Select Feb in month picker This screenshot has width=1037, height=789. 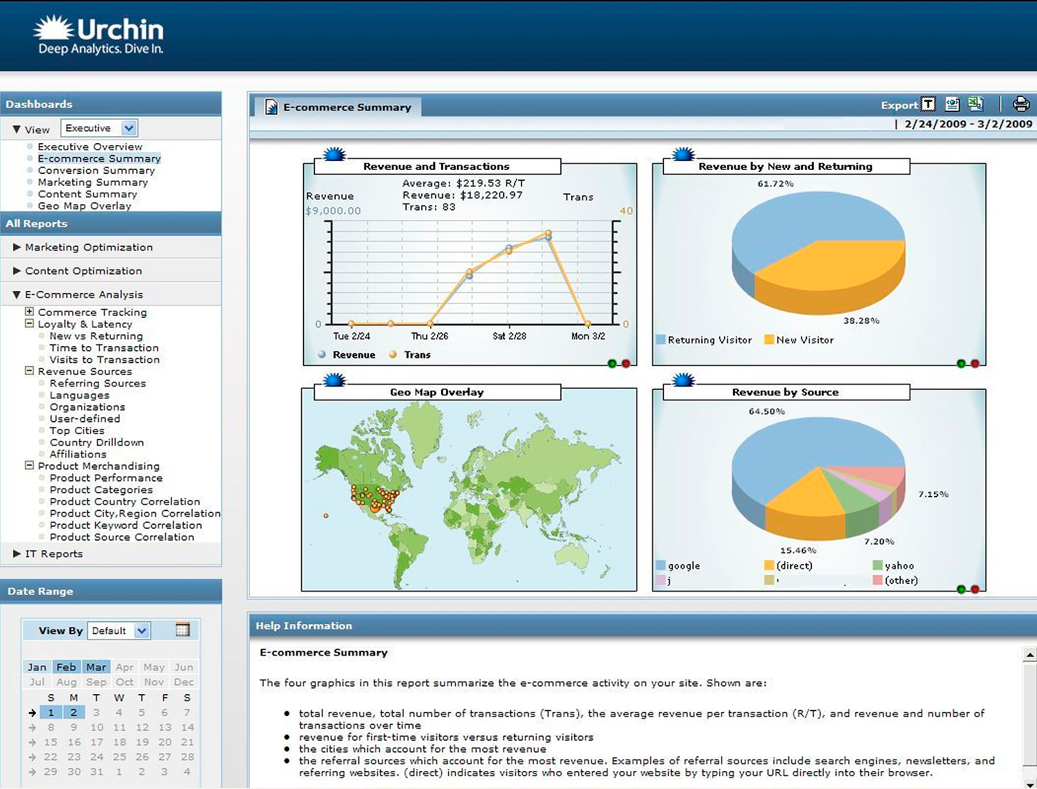(x=66, y=667)
